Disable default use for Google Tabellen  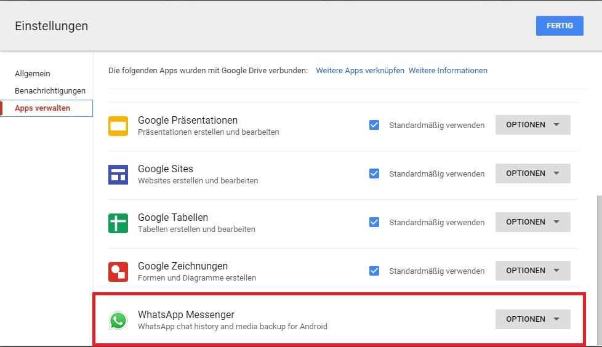374,222
